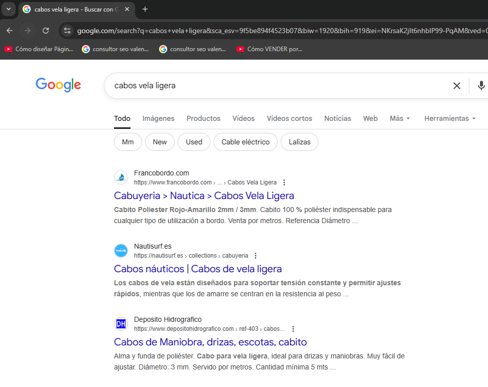Click the Google logo

click(x=58, y=85)
